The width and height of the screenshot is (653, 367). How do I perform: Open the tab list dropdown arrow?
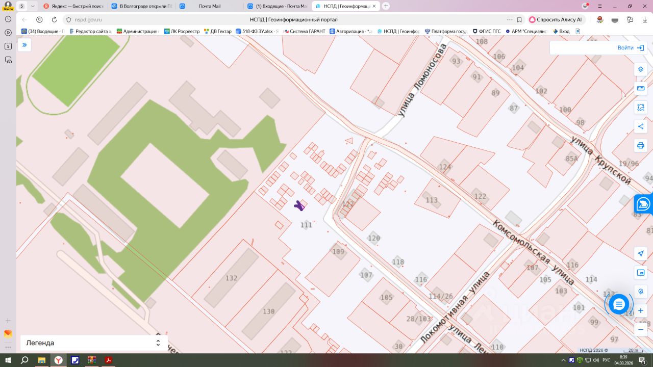coord(33,6)
